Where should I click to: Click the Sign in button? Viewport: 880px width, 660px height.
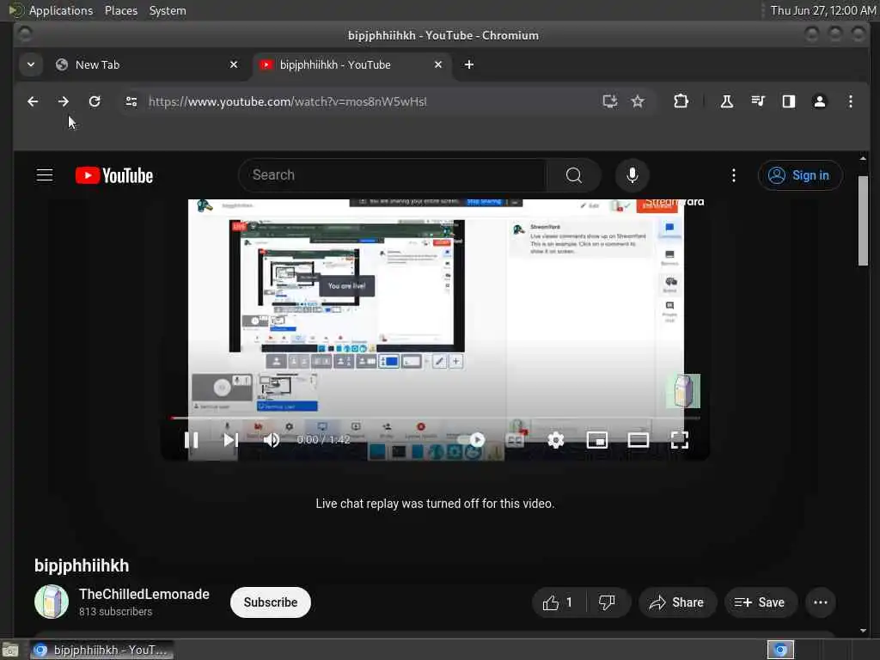pos(800,175)
